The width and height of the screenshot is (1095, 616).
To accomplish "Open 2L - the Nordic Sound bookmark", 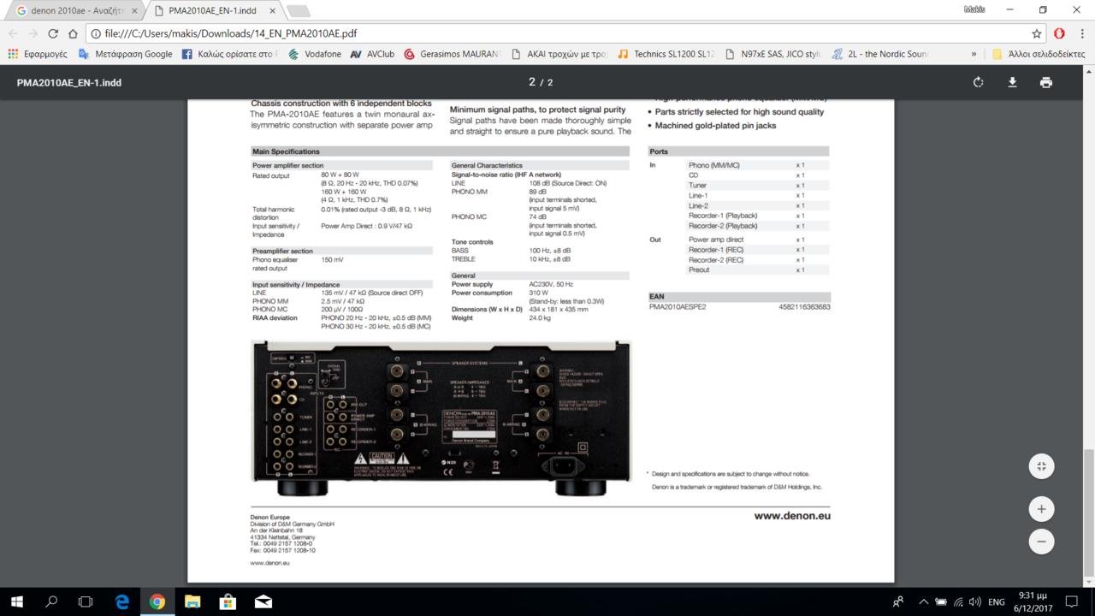I will [x=879, y=54].
